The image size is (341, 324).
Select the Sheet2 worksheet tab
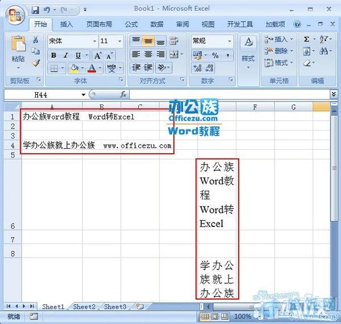coord(84,307)
